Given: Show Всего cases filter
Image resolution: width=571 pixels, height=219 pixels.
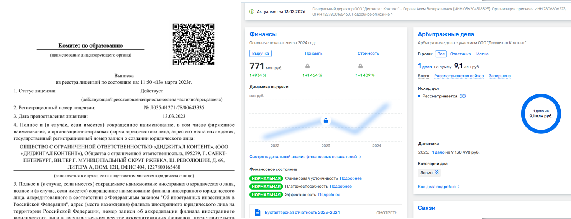Looking at the screenshot, I should pyautogui.click(x=423, y=76).
